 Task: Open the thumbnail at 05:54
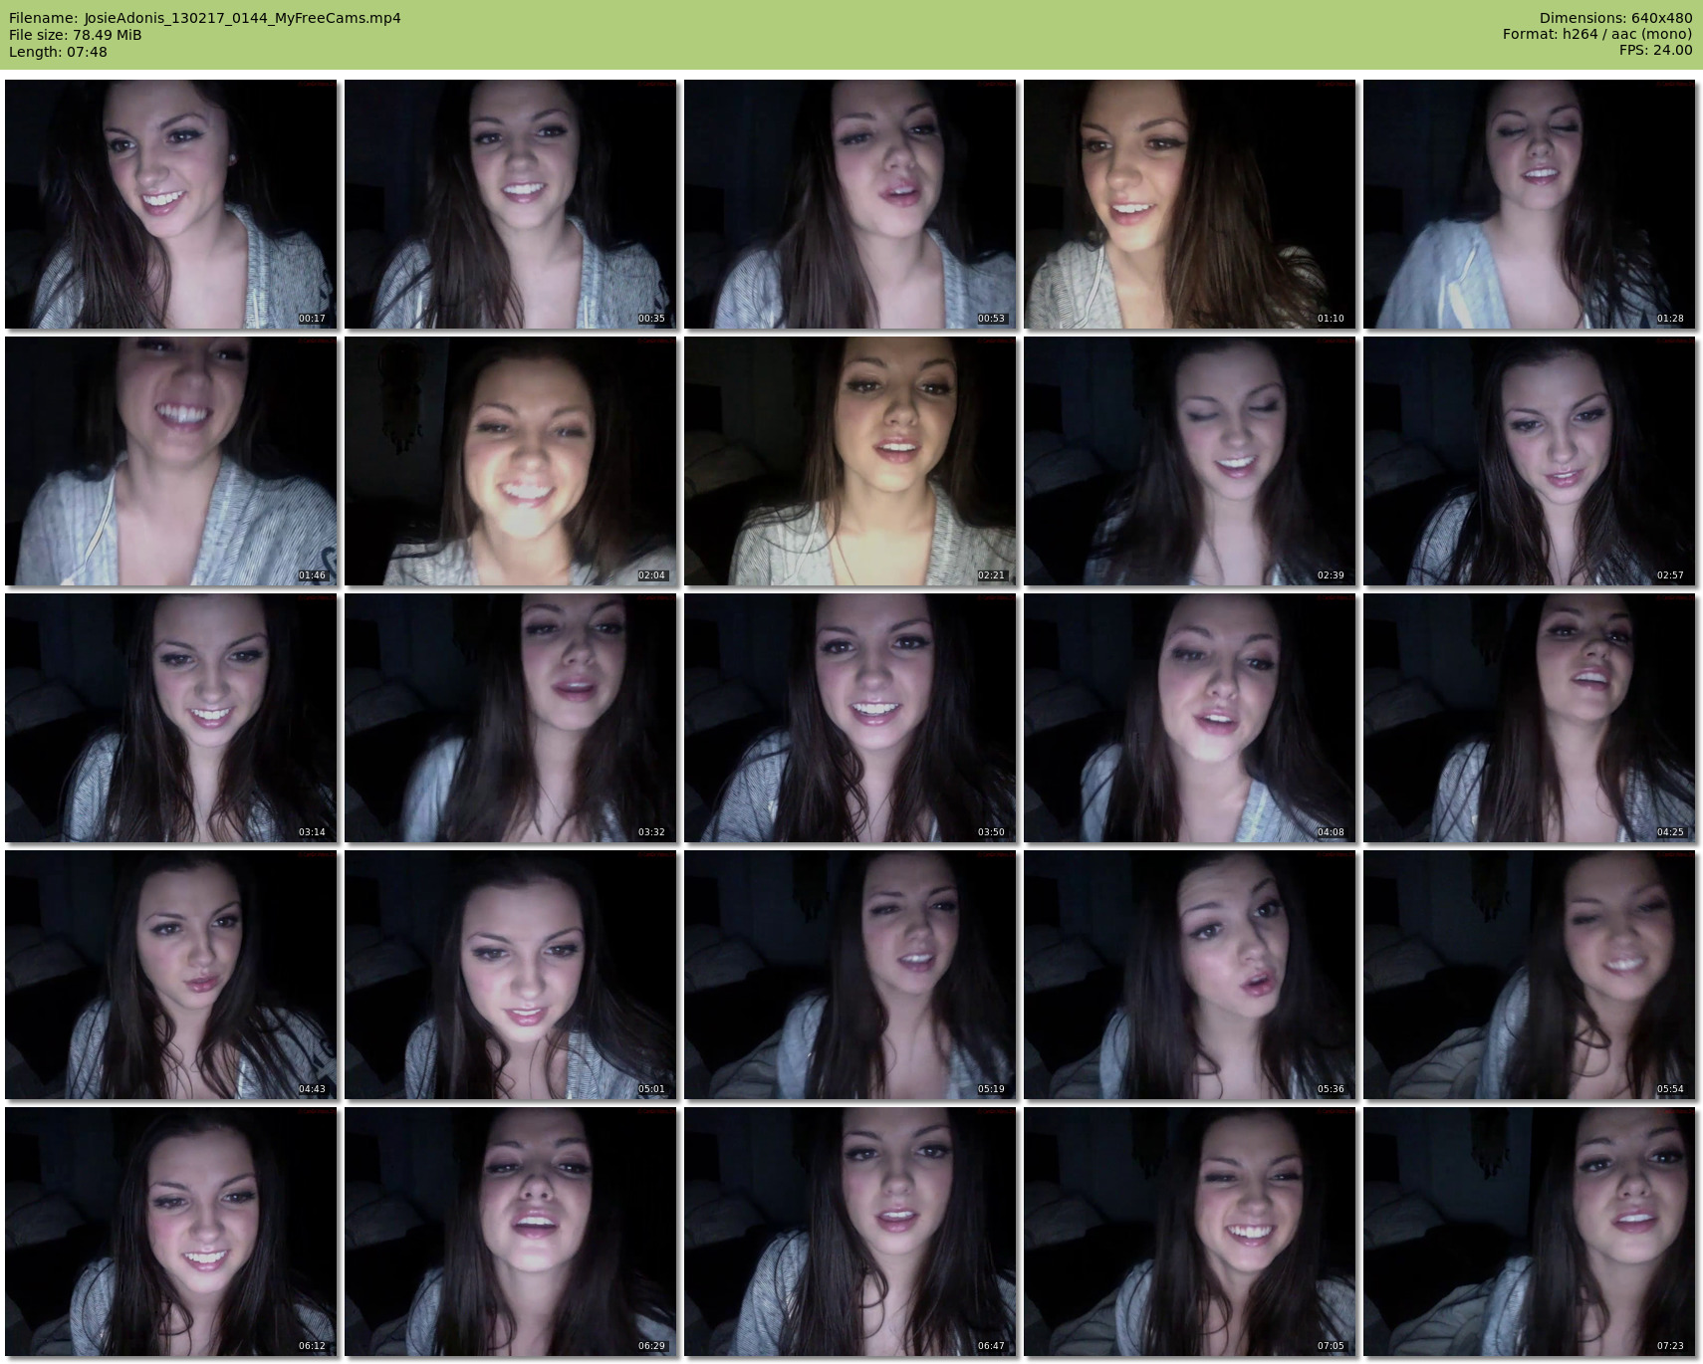[1529, 975]
